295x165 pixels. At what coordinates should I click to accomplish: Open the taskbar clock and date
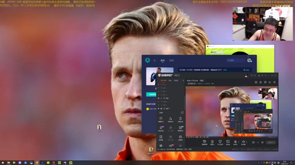(284, 163)
